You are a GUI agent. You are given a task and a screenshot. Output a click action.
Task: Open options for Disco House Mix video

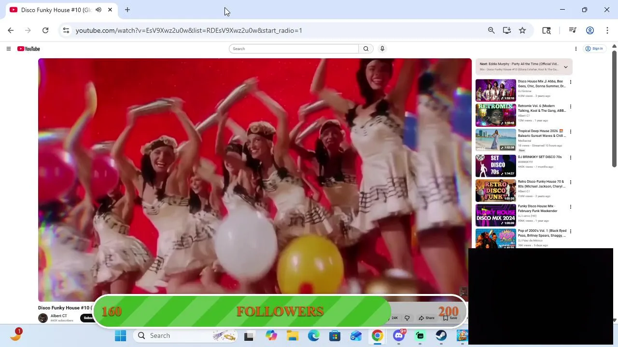point(571,82)
